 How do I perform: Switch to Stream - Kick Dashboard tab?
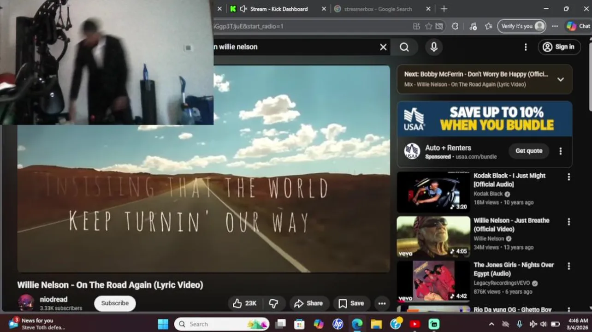pyautogui.click(x=278, y=9)
